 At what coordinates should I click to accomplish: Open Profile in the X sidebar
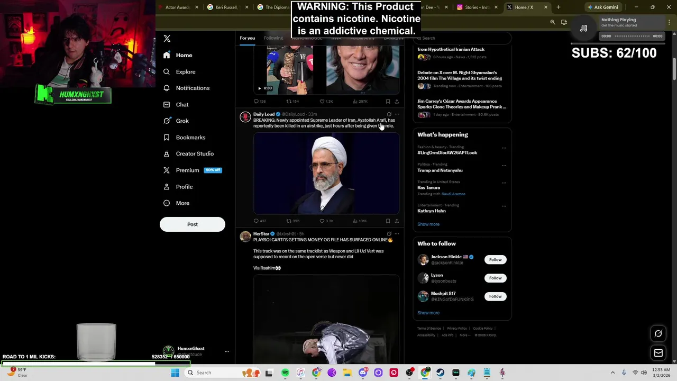(x=178, y=187)
